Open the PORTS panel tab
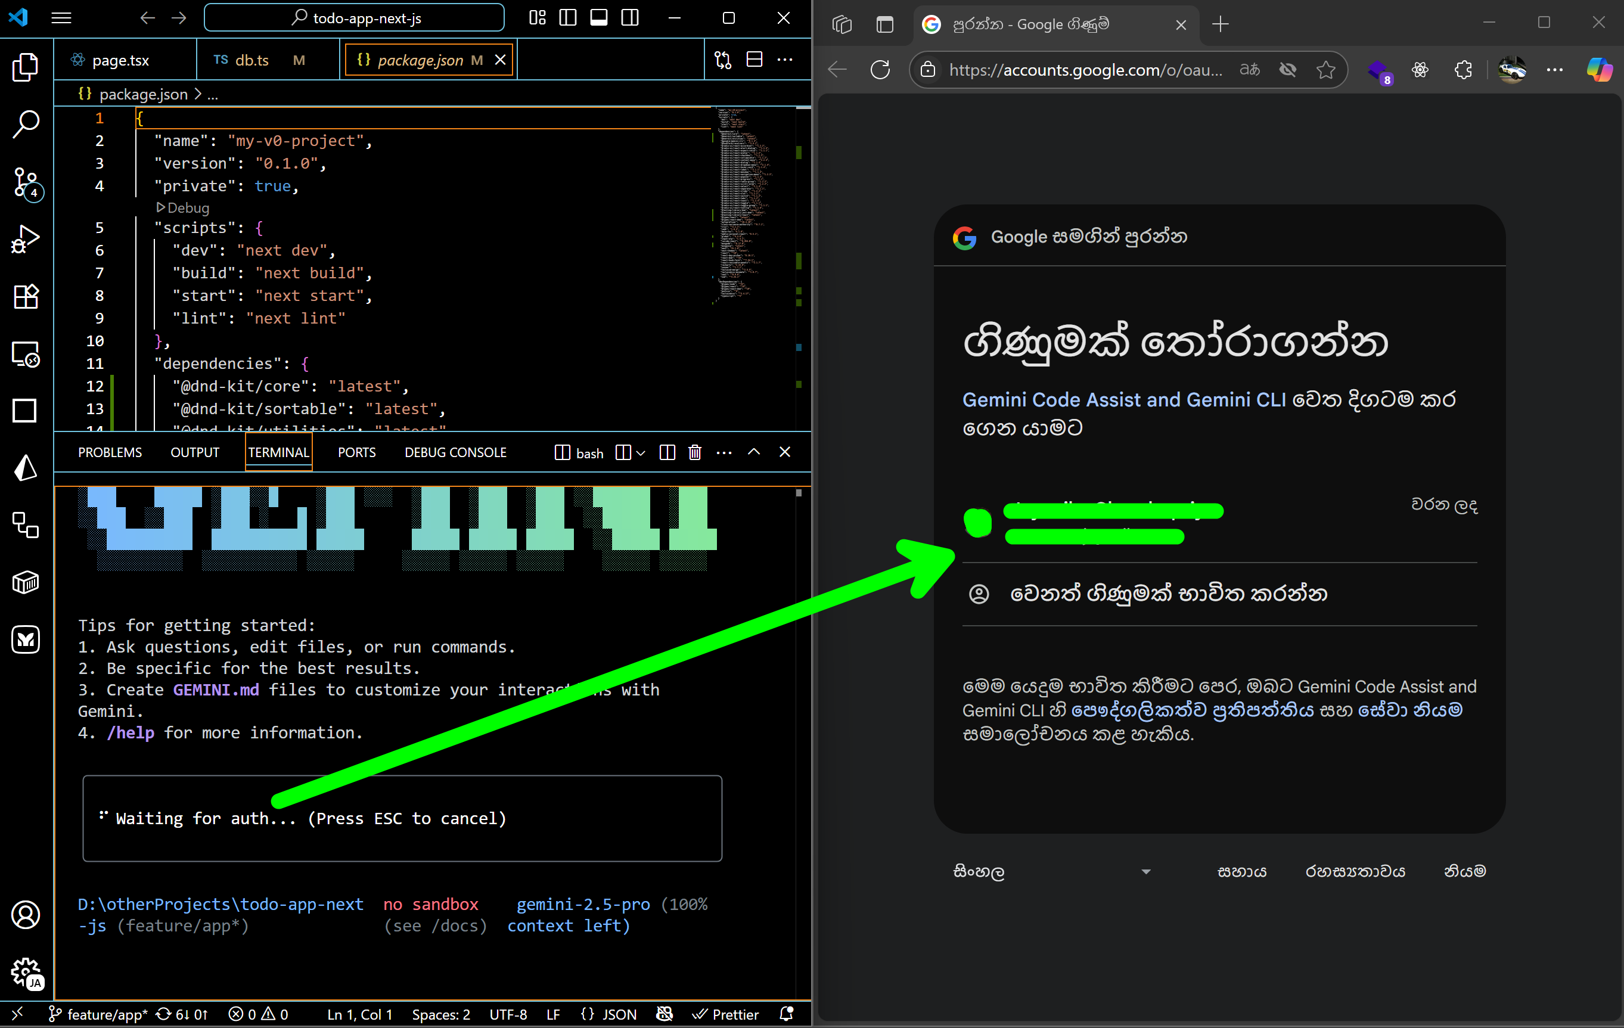The width and height of the screenshot is (1624, 1028). coord(357,452)
